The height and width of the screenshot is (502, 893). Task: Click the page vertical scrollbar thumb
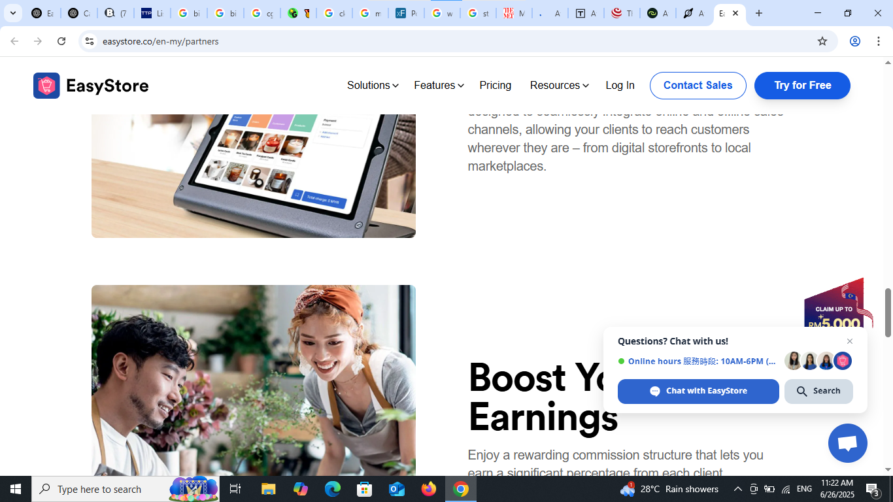click(888, 312)
